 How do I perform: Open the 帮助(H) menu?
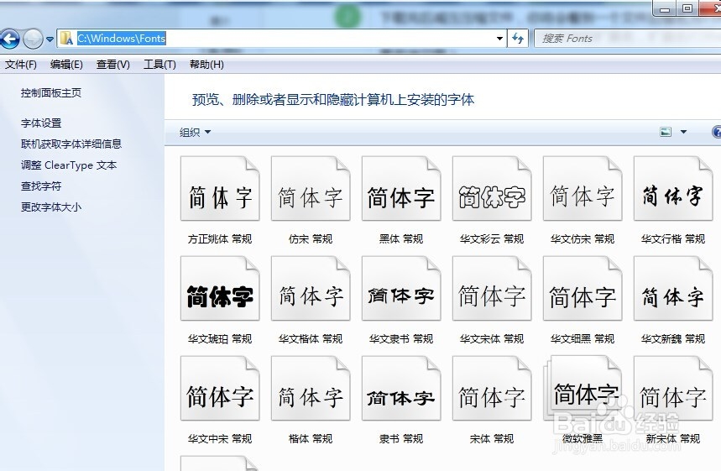tap(206, 65)
